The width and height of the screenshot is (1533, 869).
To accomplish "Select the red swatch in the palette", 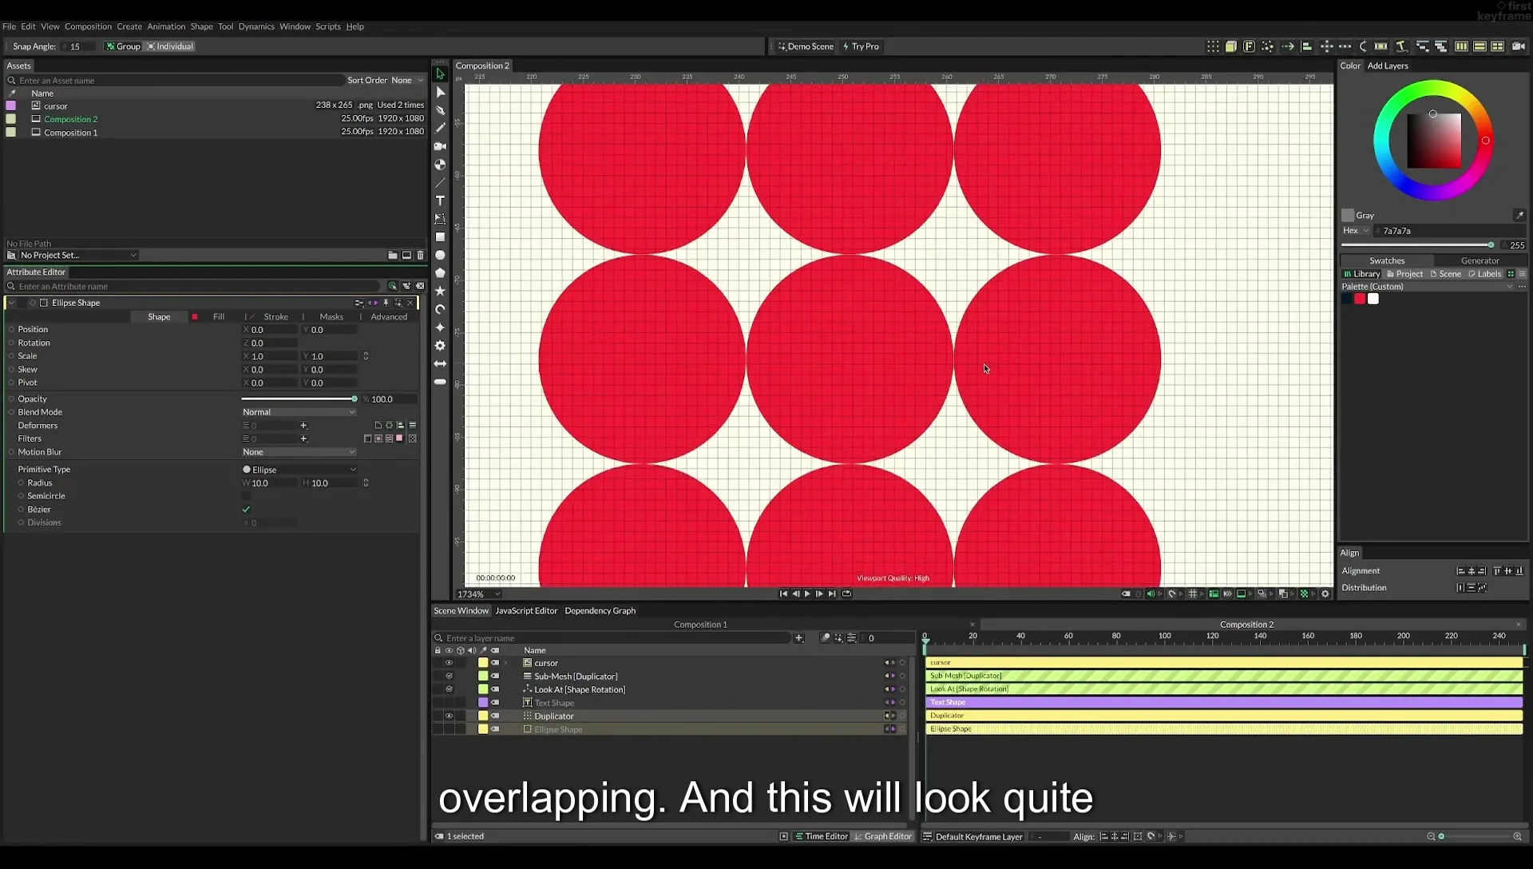I will coord(1360,299).
